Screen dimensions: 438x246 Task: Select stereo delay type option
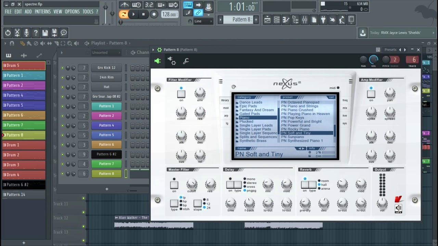tap(249, 183)
